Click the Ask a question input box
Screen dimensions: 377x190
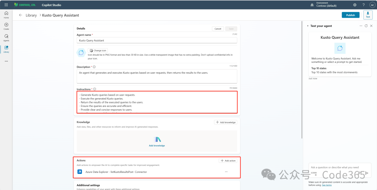[x=340, y=170]
